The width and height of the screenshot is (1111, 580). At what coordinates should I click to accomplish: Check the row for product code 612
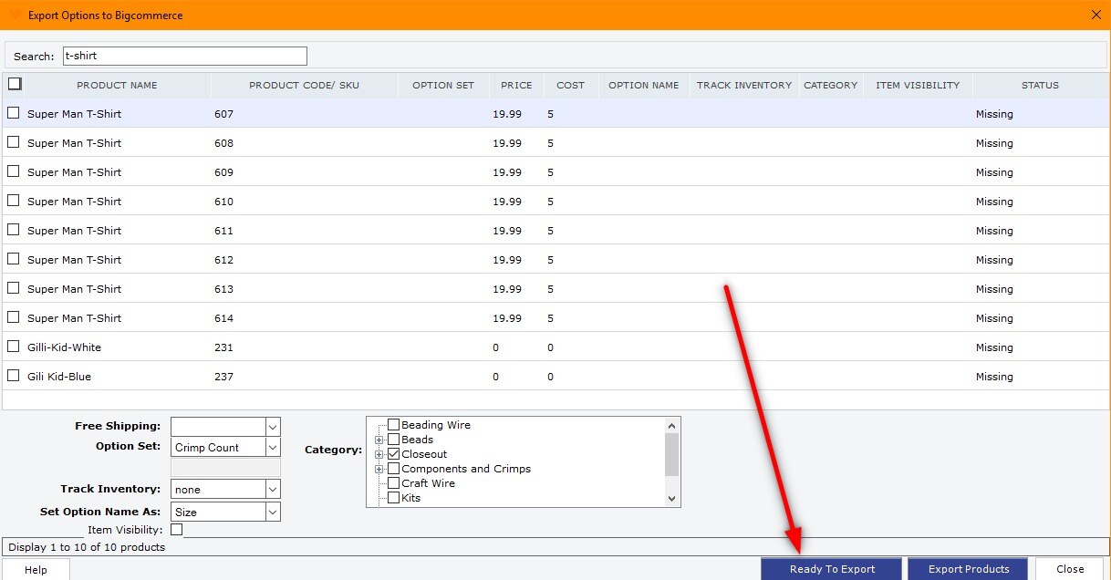[x=14, y=259]
